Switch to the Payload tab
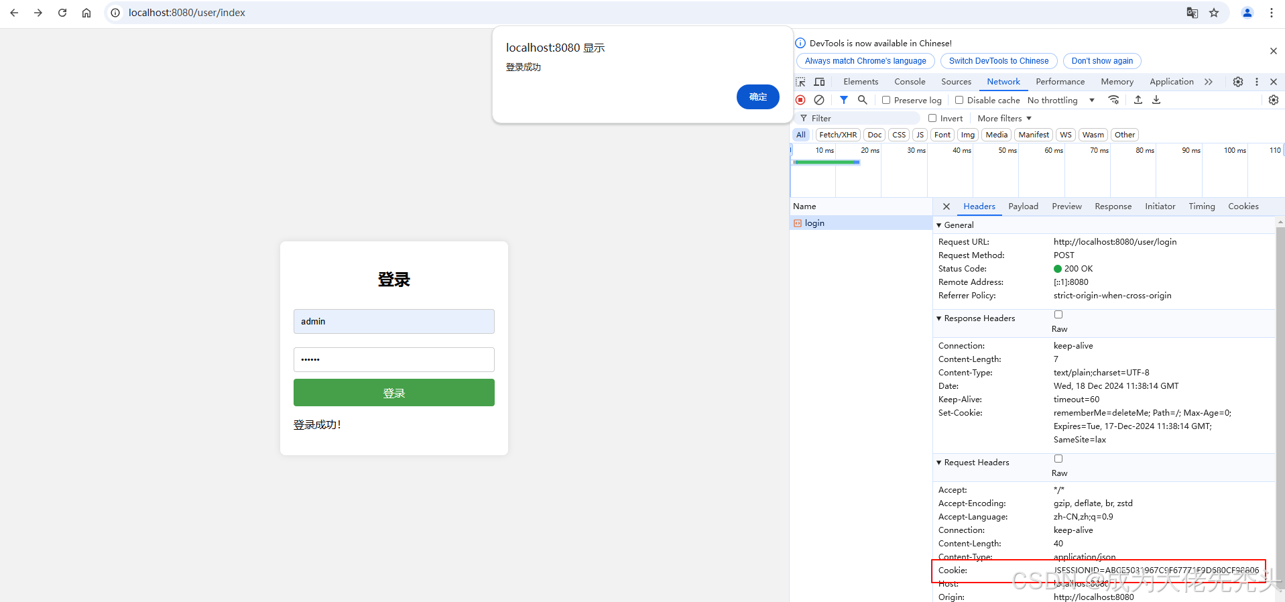The height and width of the screenshot is (602, 1285). click(x=1023, y=206)
